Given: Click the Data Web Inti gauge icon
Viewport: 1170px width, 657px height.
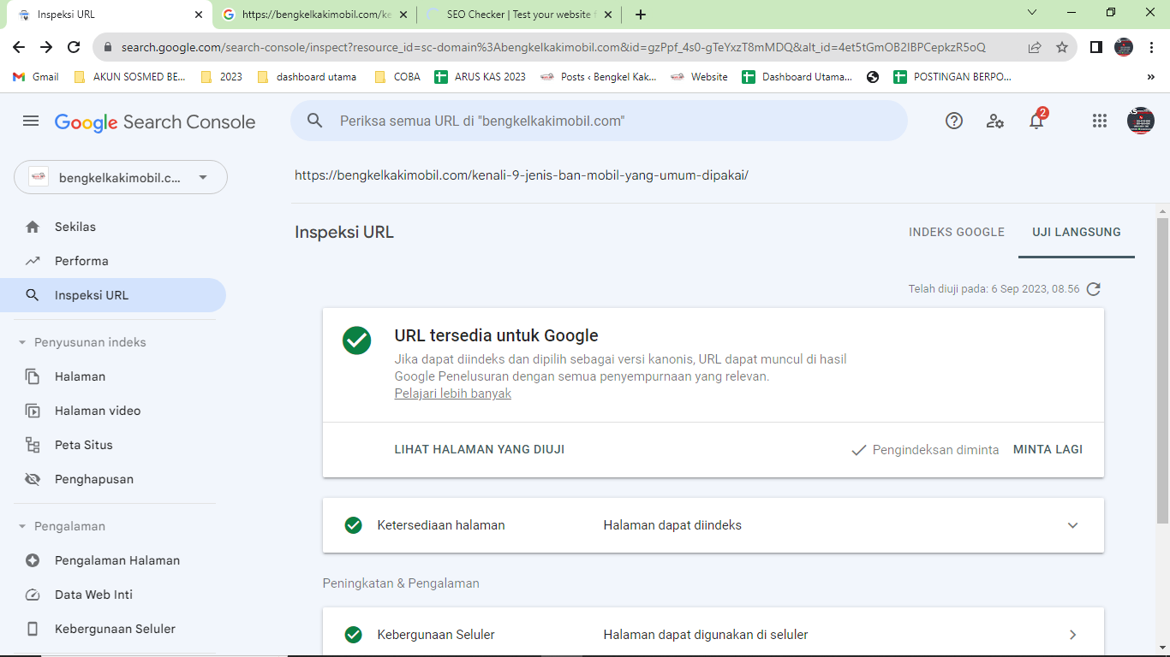Looking at the screenshot, I should pos(33,595).
